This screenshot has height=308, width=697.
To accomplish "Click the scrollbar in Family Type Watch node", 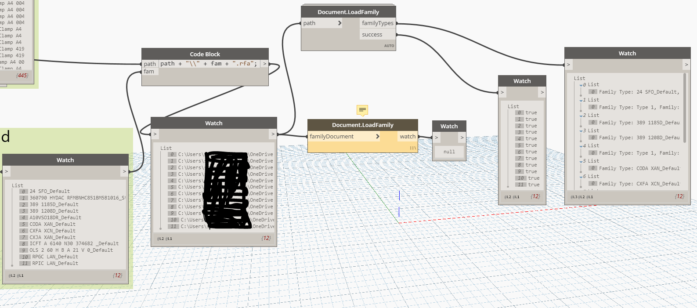I will [x=685, y=108].
